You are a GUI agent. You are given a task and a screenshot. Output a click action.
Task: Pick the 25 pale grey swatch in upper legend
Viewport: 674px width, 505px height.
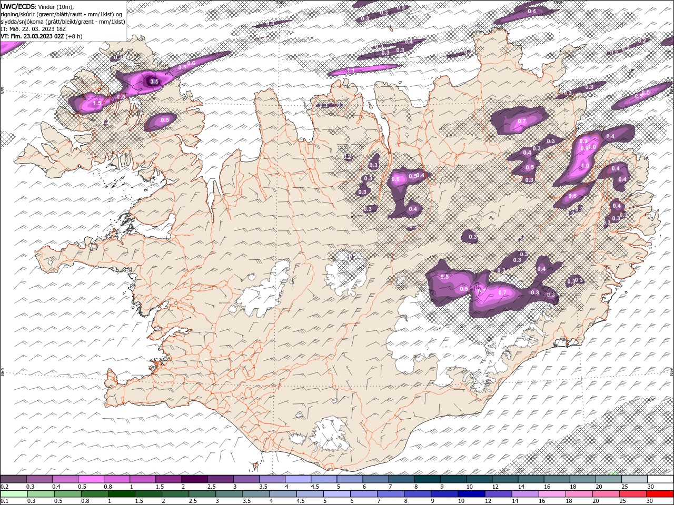635,479
